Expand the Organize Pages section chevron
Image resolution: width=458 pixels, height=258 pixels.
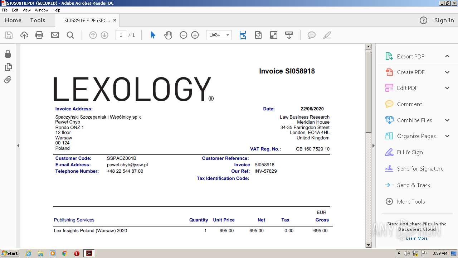[447, 136]
